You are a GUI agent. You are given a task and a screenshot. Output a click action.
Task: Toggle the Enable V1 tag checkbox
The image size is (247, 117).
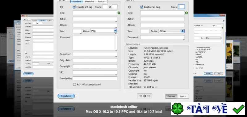(142, 7)
